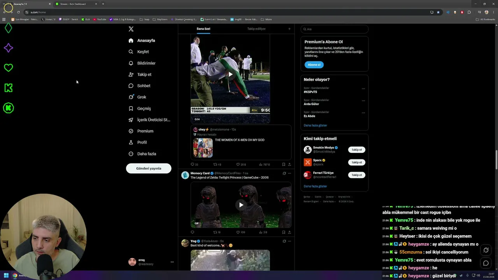Open Anasayfa in the sidebar
The image size is (498, 280).
142,40
